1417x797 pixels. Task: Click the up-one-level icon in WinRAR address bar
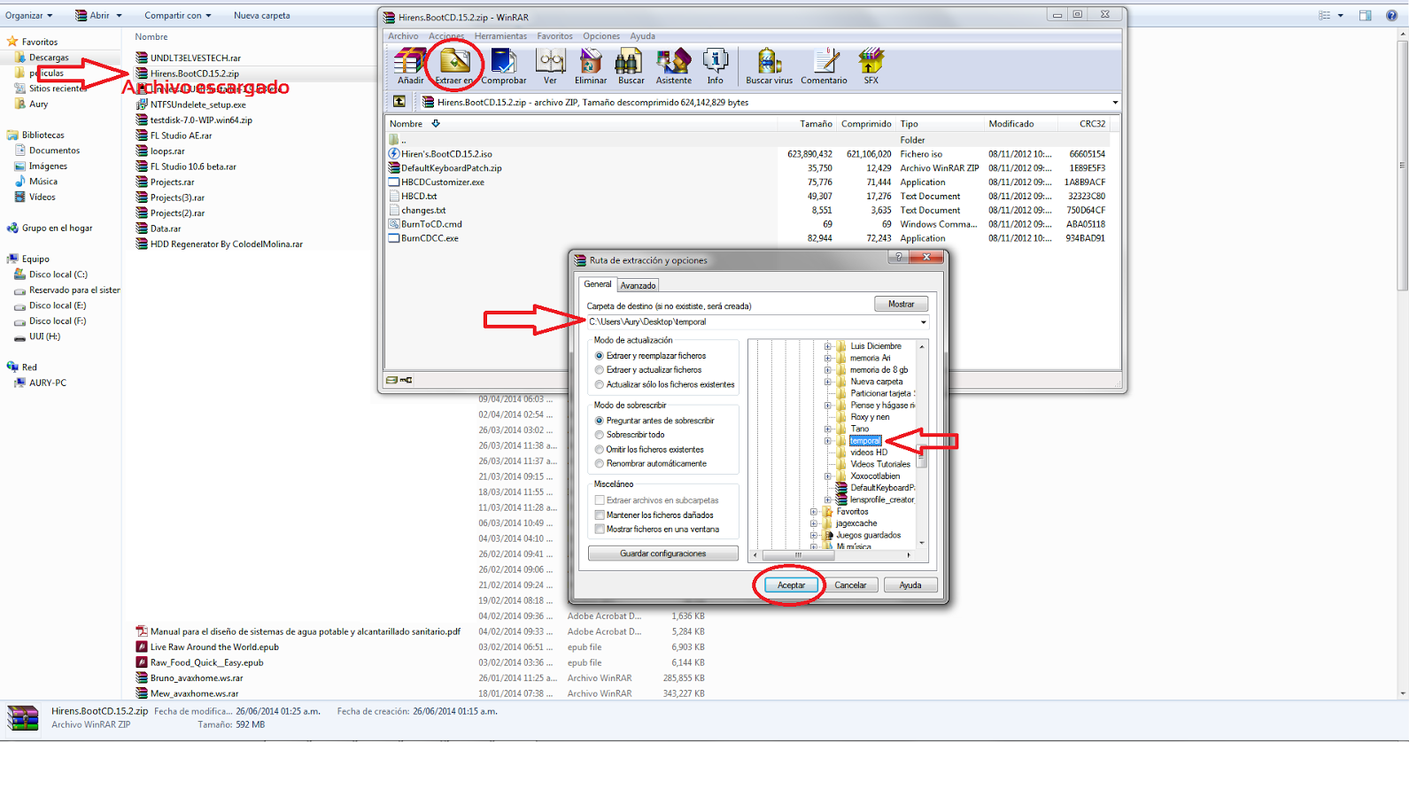[x=399, y=102]
